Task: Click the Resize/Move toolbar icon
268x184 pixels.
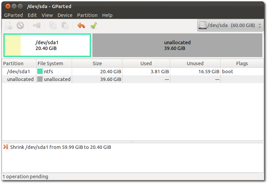Action: (x=37, y=25)
